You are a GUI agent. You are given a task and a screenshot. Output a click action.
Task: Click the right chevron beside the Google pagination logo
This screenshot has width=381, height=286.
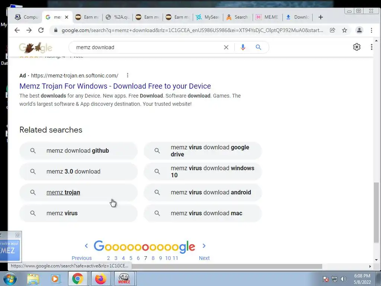coord(204,246)
